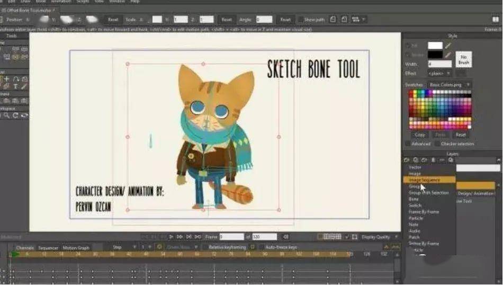
Task: Jump to the end of animation
Action: coord(197,237)
